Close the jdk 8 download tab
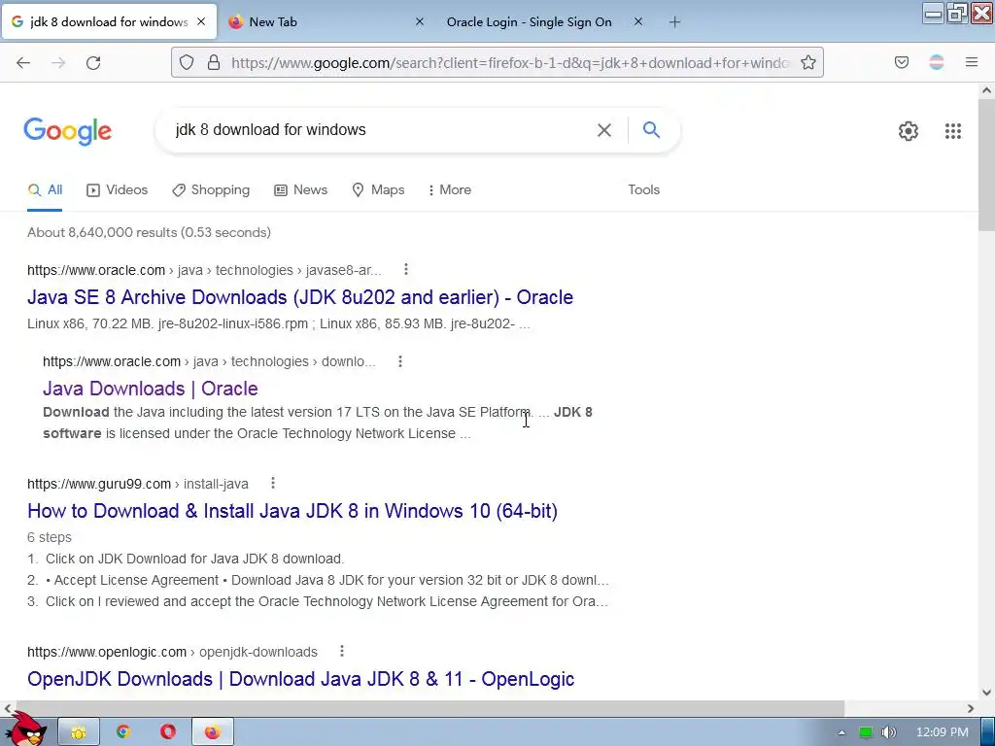The height and width of the screenshot is (746, 995). (x=201, y=21)
